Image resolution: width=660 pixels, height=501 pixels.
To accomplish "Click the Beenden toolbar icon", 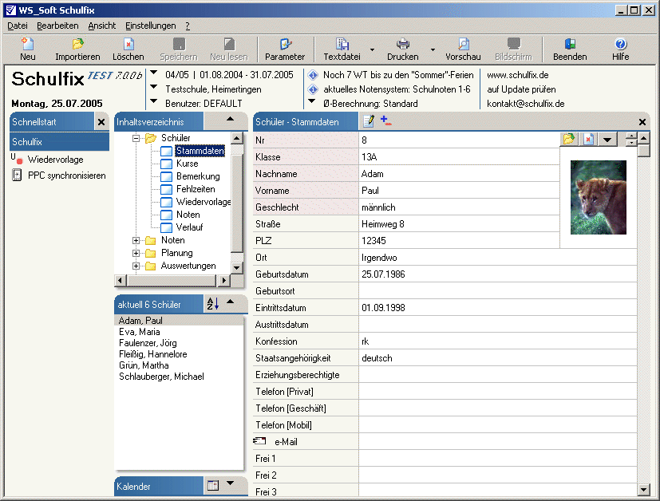I will (570, 44).
